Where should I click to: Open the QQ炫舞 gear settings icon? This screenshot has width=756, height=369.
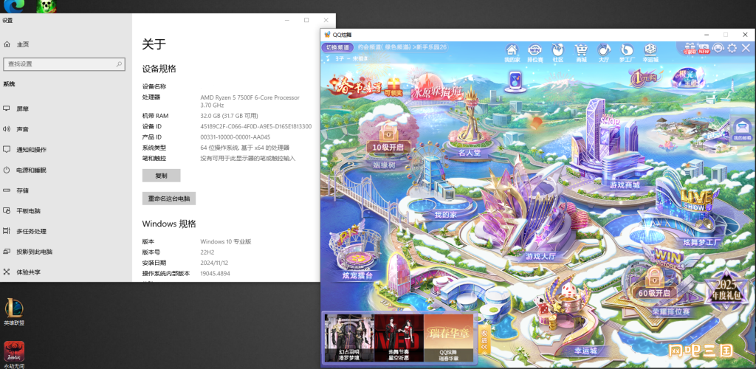tap(732, 48)
